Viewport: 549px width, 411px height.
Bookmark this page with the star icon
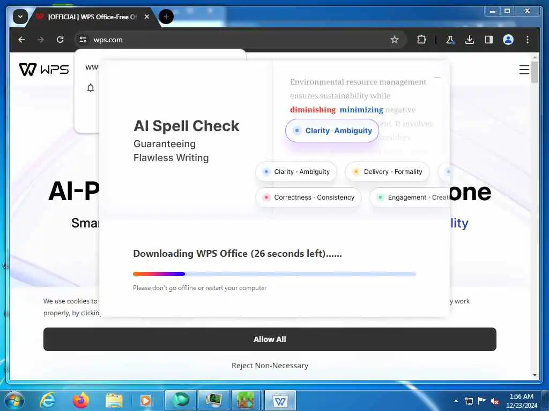(394, 40)
